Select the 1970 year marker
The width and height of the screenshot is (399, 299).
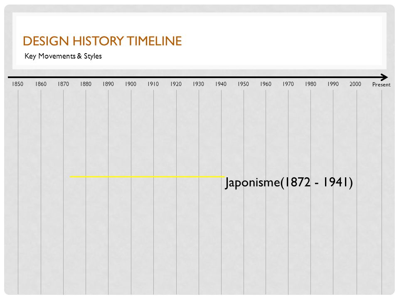pos(288,84)
